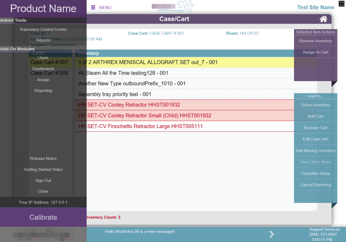Play the Getting Started Video

coord(43,170)
